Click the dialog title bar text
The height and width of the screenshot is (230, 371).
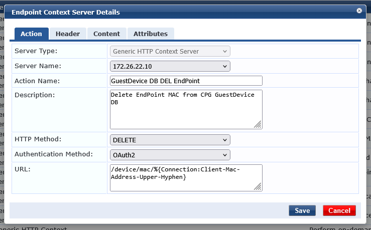pyautogui.click(x=65, y=12)
